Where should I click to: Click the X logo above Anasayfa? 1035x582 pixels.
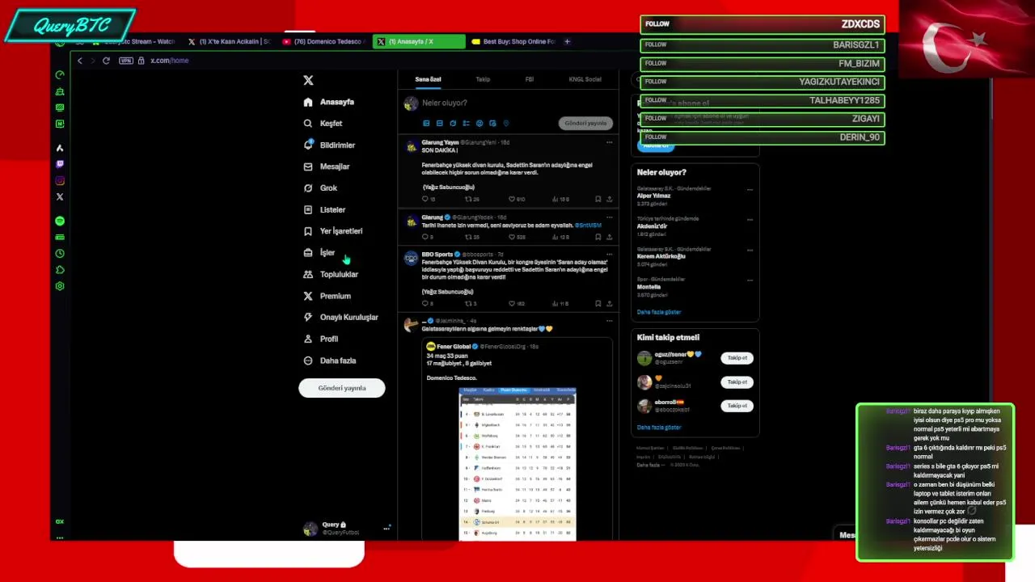pyautogui.click(x=308, y=80)
